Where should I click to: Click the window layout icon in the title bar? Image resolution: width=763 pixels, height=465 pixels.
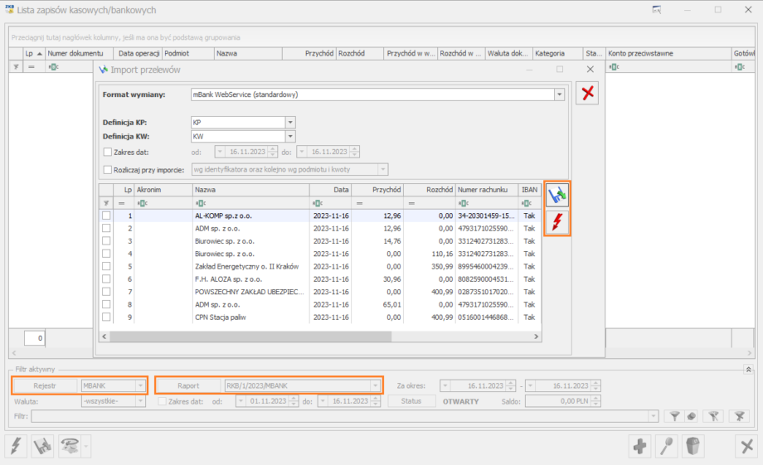coord(657,10)
